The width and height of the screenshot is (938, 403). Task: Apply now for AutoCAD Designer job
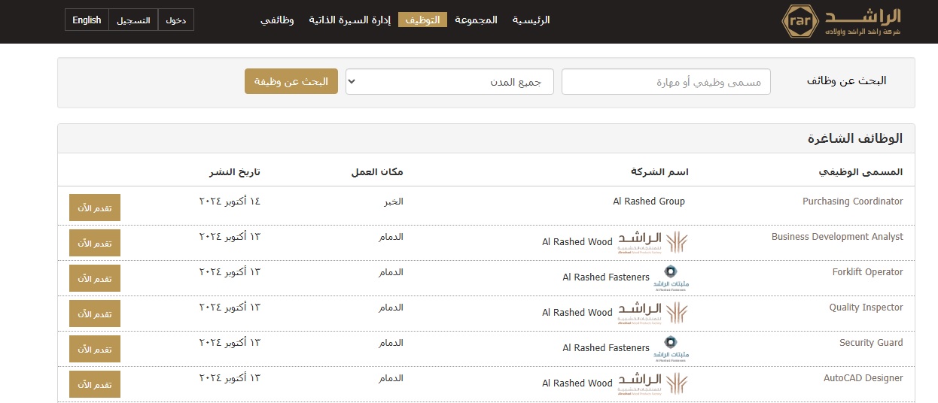(x=95, y=385)
